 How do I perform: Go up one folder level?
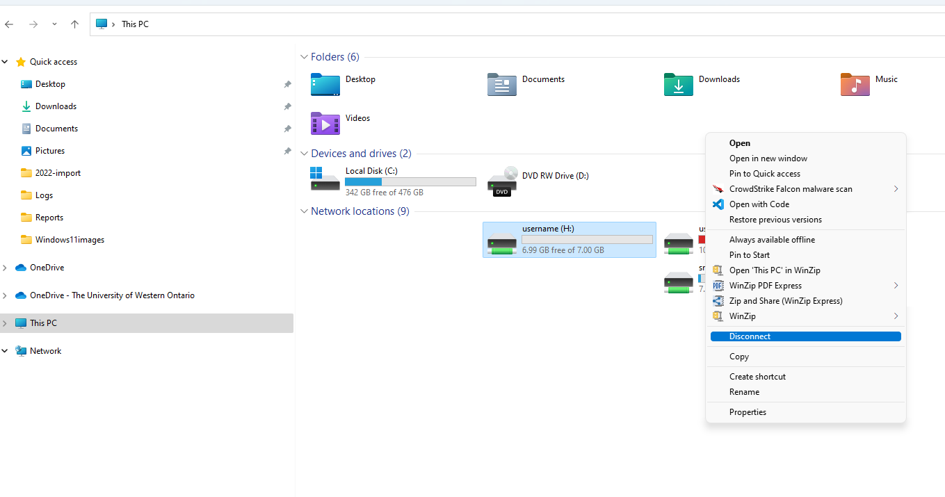point(74,24)
